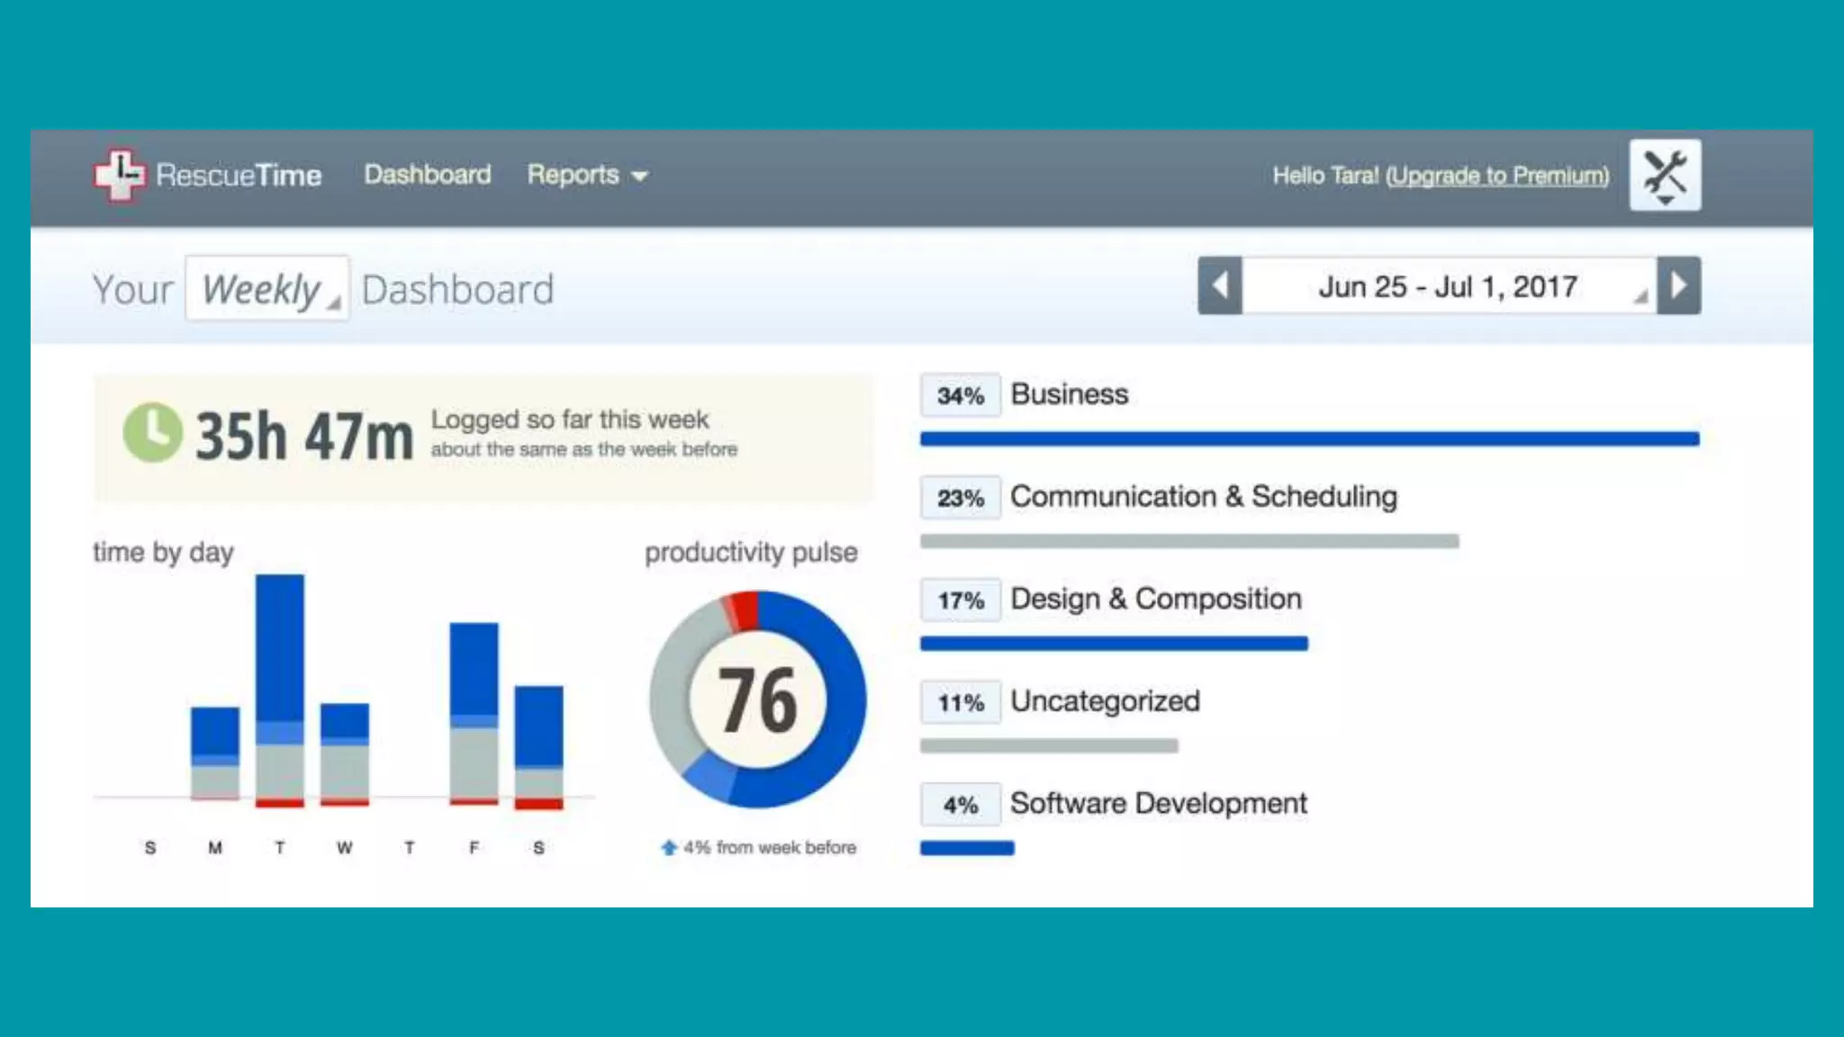Go to previous week arrow
The height and width of the screenshot is (1037, 1844).
(x=1220, y=286)
